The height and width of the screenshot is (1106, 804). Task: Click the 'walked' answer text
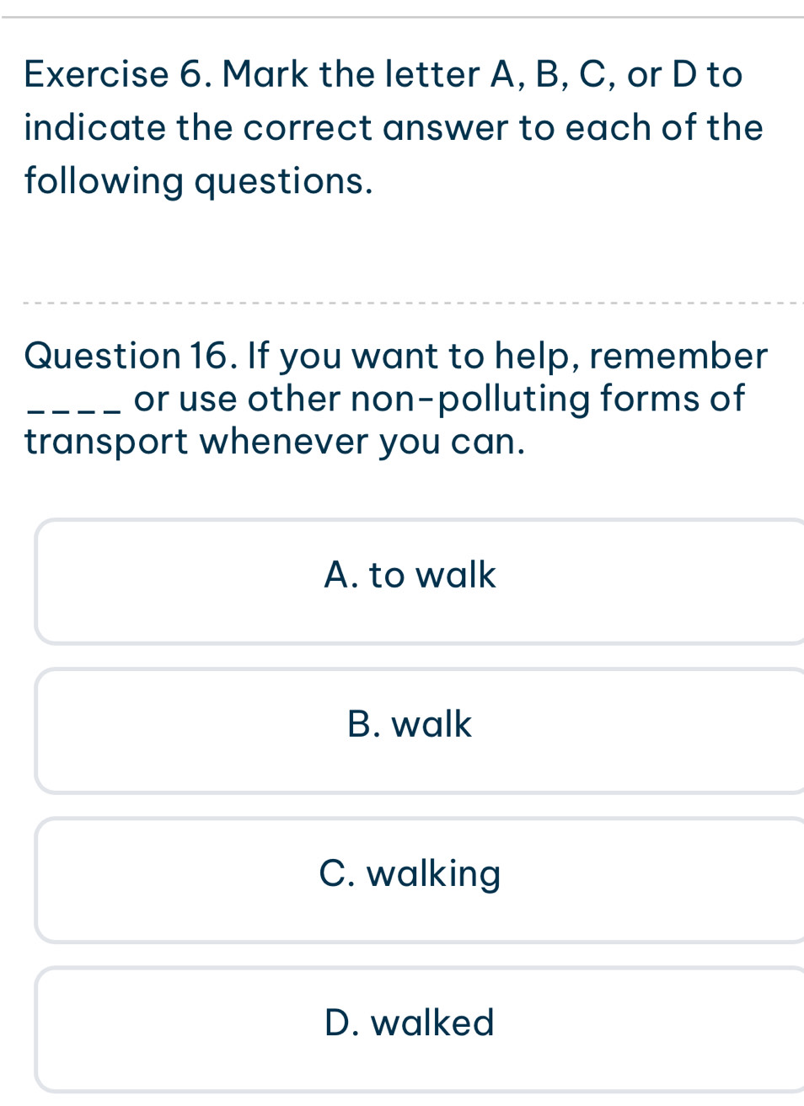point(432,1023)
